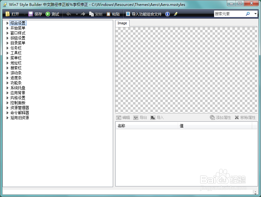Click the checkered image preview area
The image size is (261, 197).
pyautogui.click(x=186, y=70)
